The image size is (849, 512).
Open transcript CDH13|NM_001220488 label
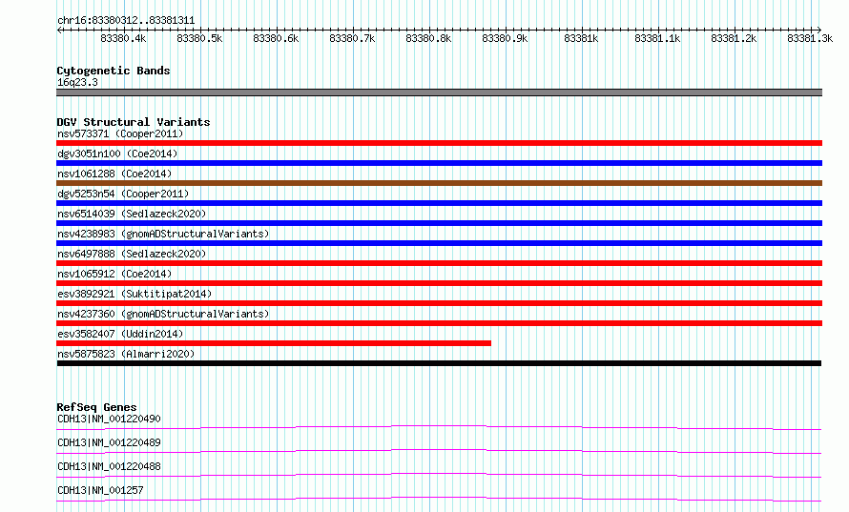pyautogui.click(x=109, y=466)
